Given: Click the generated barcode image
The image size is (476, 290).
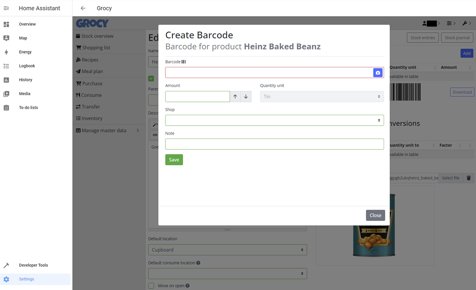Looking at the screenshot, I should click(405, 92).
